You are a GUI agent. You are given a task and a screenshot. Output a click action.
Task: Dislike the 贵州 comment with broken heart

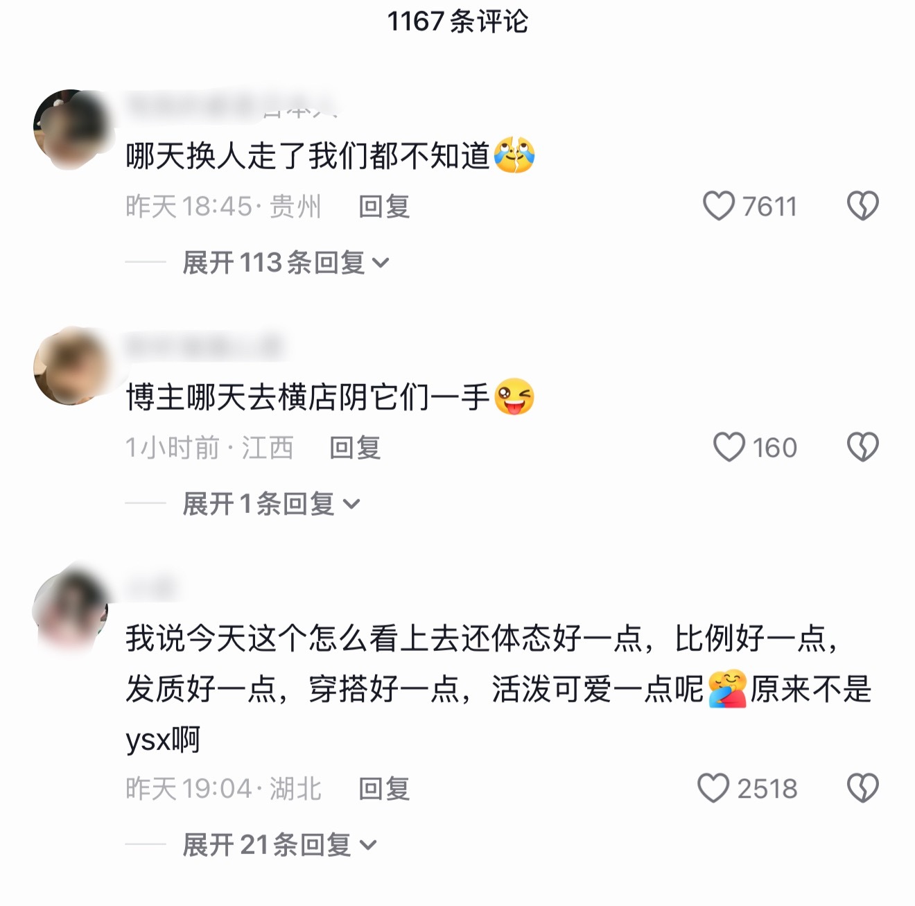coord(863,206)
